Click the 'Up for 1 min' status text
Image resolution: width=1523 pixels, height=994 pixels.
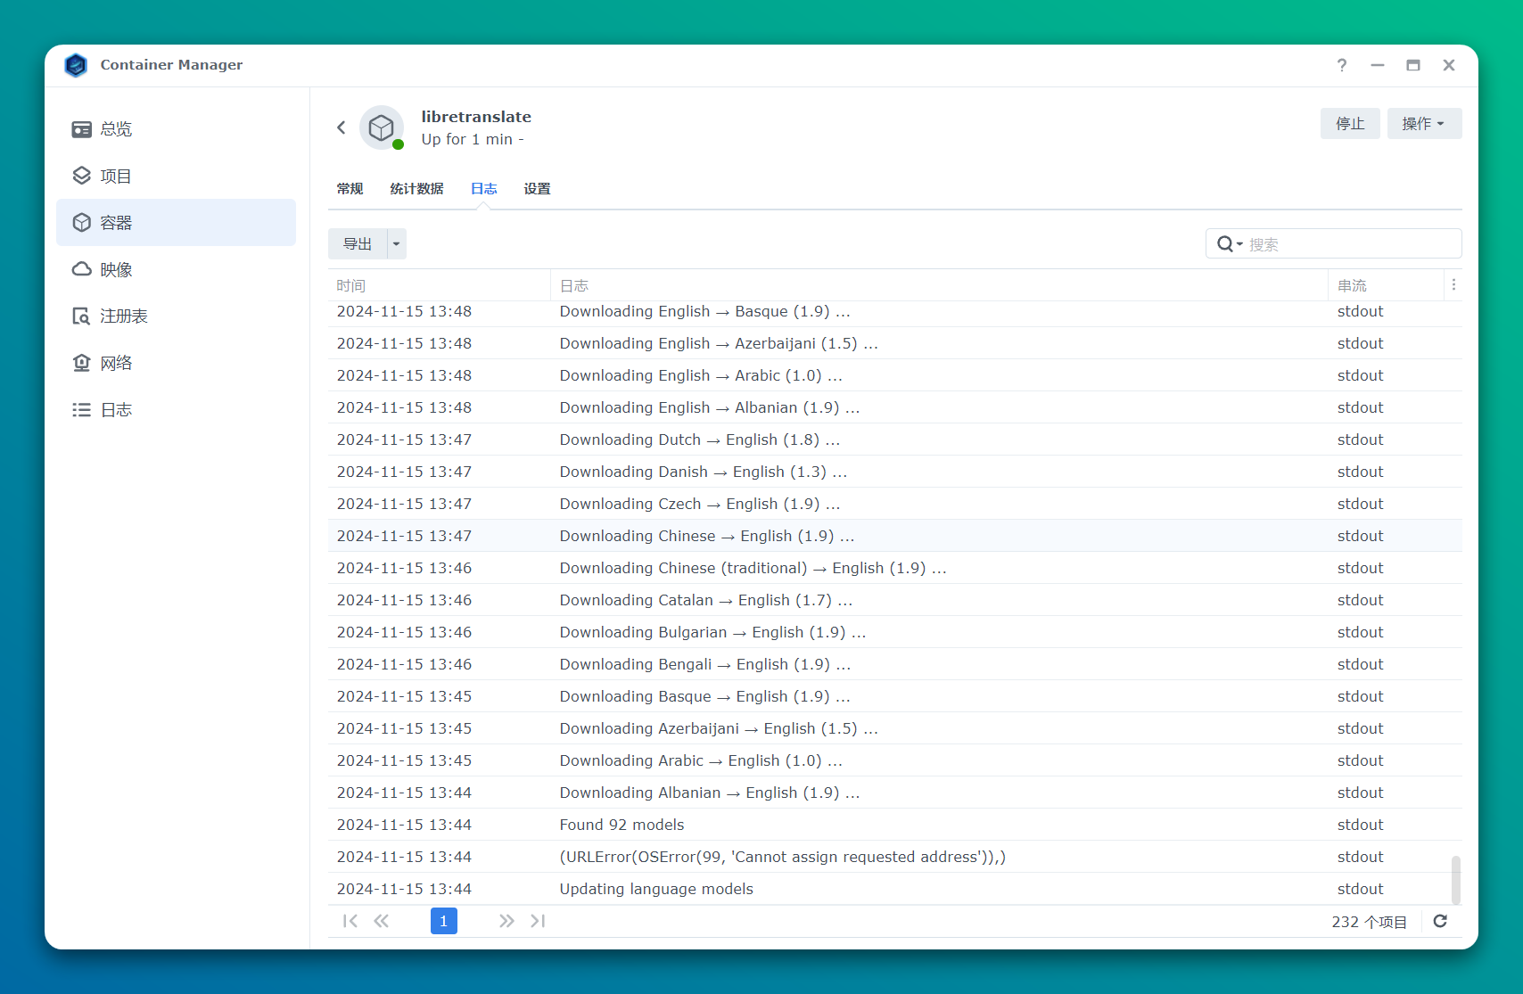473,139
